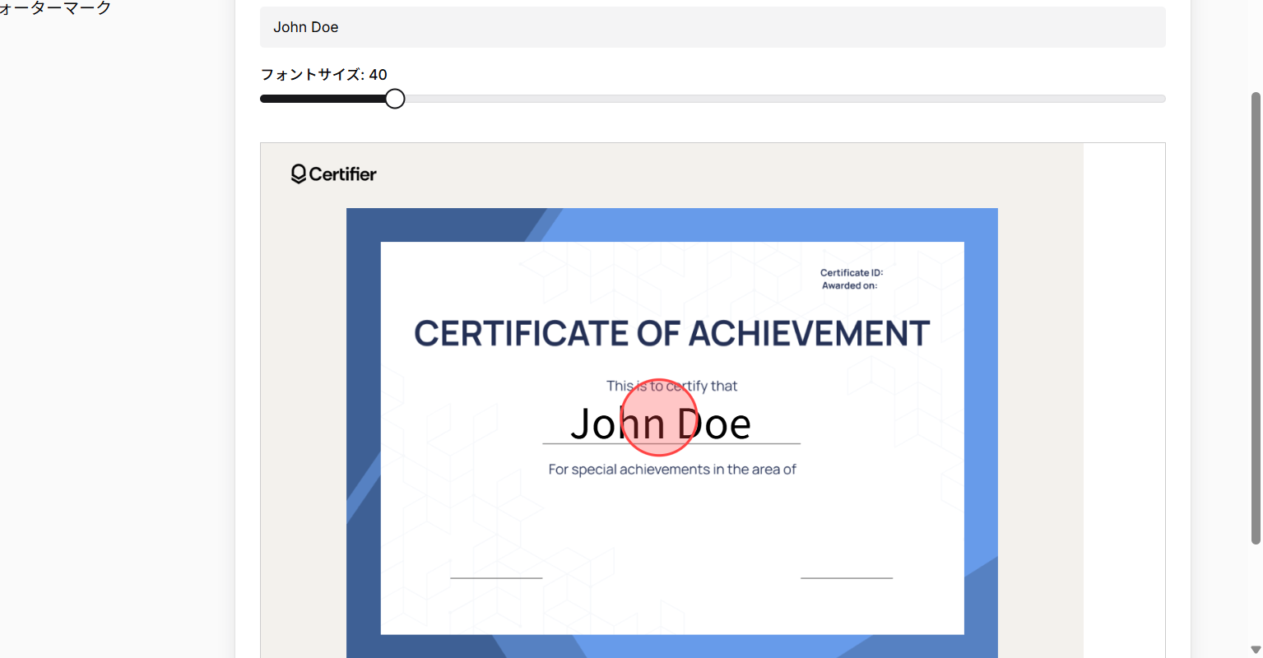1263x658 pixels.
Task: Click the scrollbar down arrow
Action: (1256, 651)
